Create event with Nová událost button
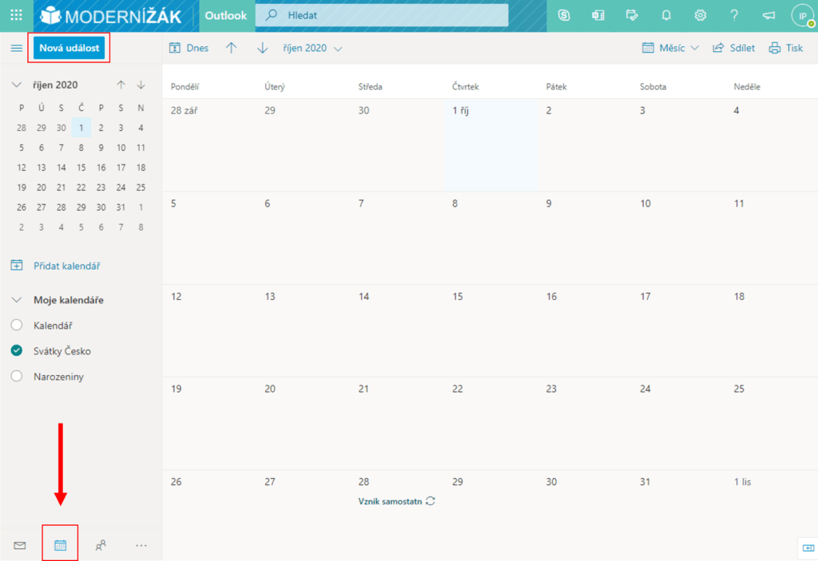This screenshot has width=818, height=561. click(69, 49)
